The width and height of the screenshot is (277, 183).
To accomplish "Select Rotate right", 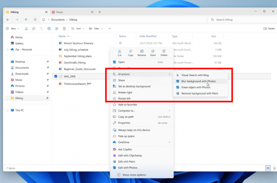I will coord(142,92).
